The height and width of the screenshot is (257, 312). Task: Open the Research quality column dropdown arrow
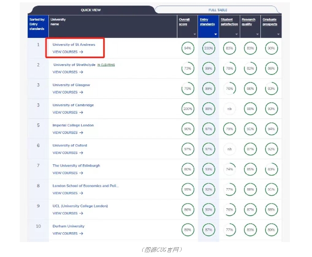[258, 34]
